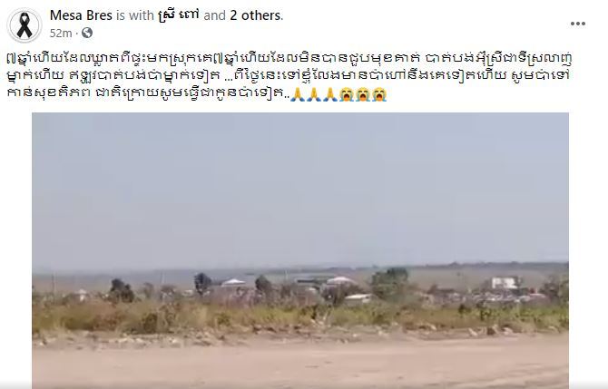Click the last crying face emoji

pyautogui.click(x=379, y=94)
